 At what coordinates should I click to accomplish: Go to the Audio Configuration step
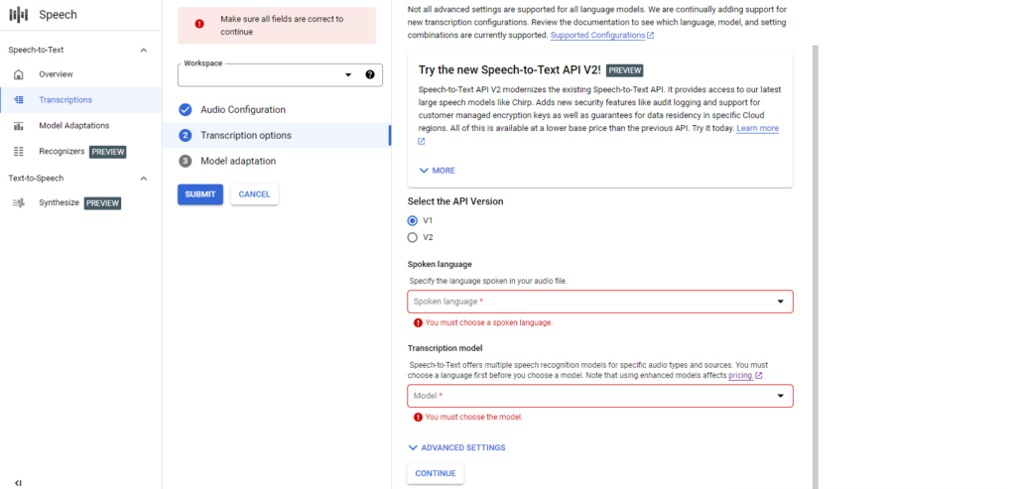point(277,109)
